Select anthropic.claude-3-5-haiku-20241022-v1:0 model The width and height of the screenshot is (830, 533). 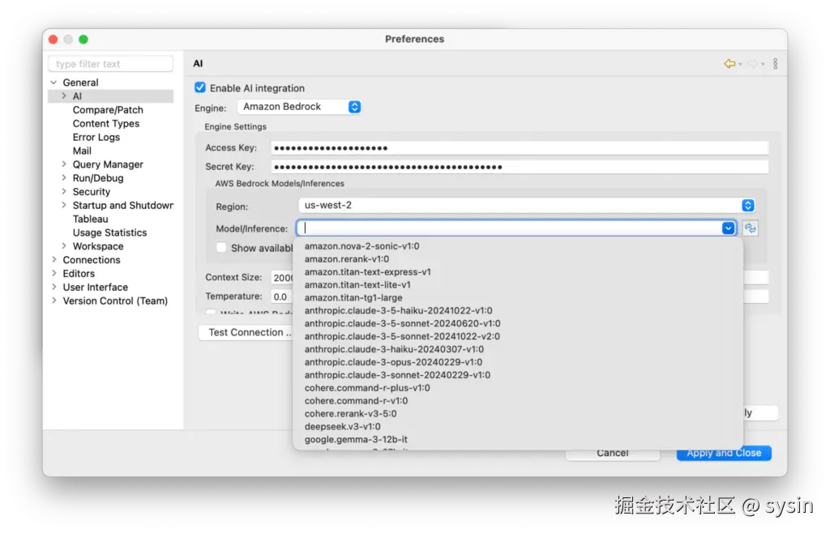point(398,311)
